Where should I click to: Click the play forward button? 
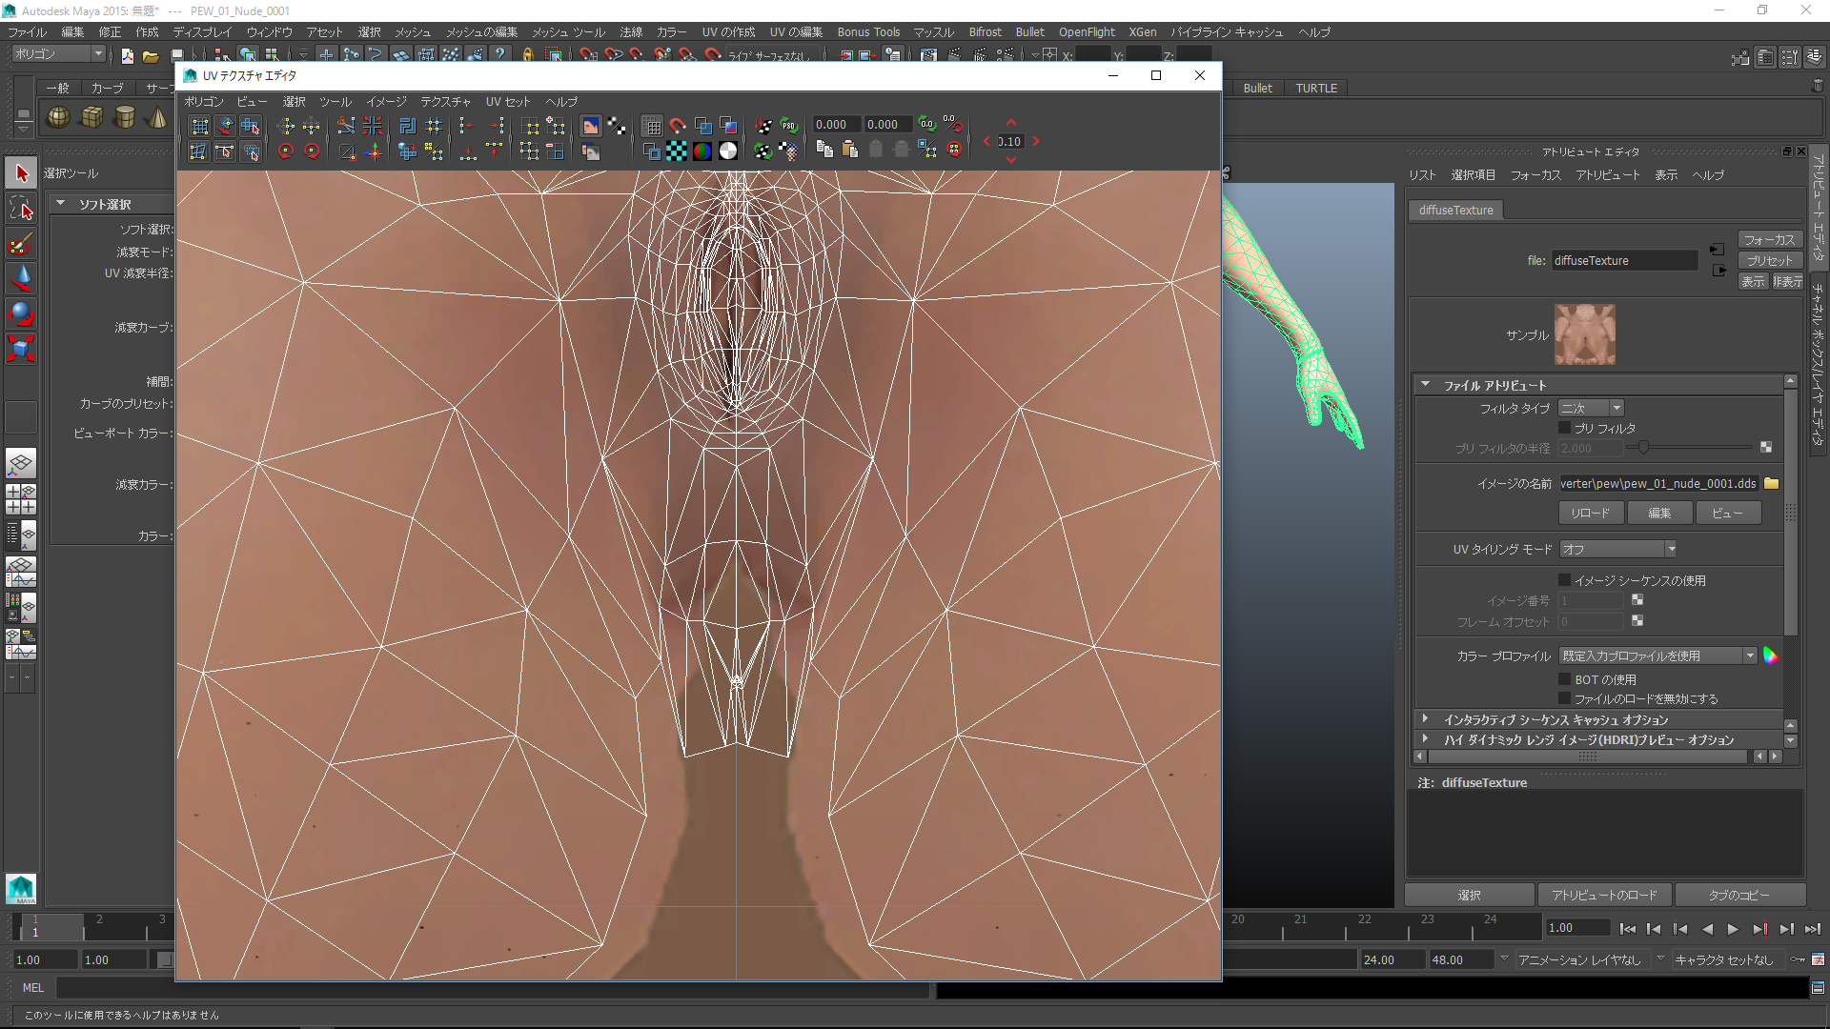coord(1733,929)
